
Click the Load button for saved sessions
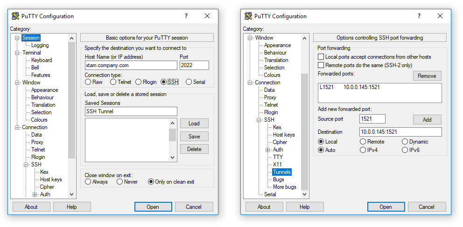194,124
